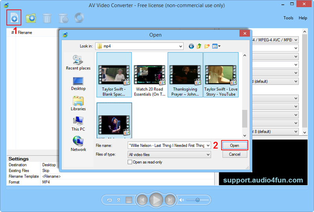Click the Format value MP4

click(x=46, y=182)
